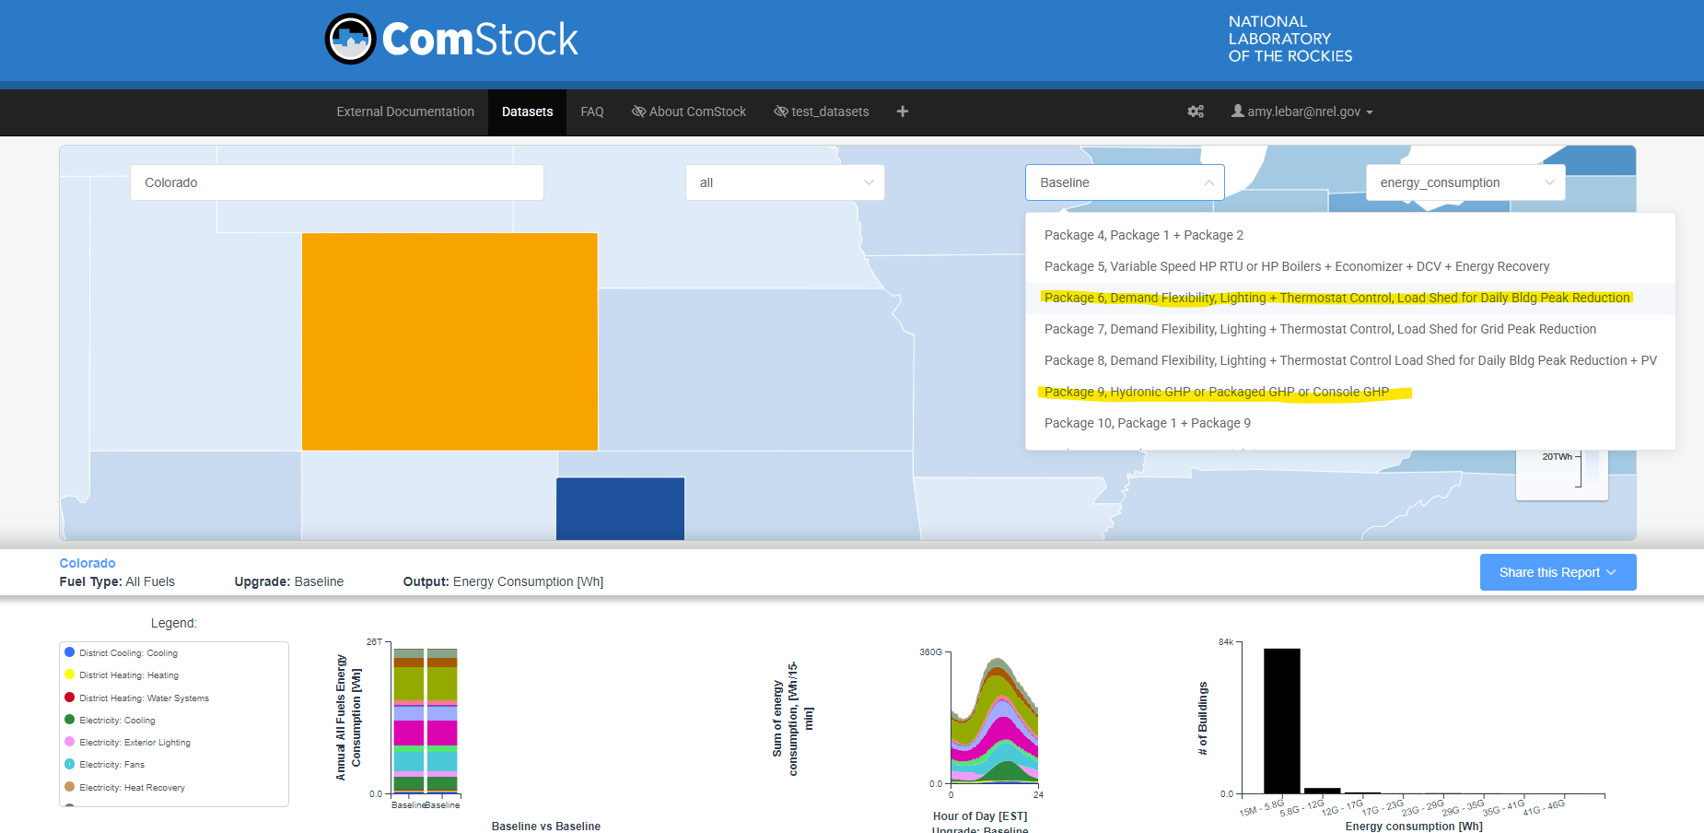Click the crossed-eye icon beside About ComStock
The image size is (1704, 833).
[x=638, y=111]
